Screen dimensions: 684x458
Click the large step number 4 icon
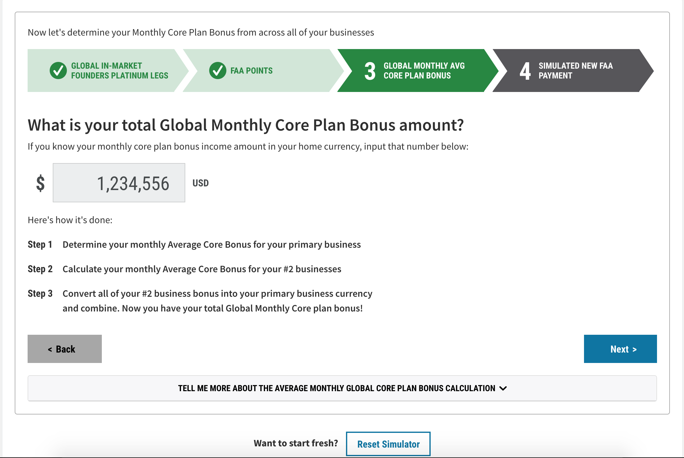(525, 71)
